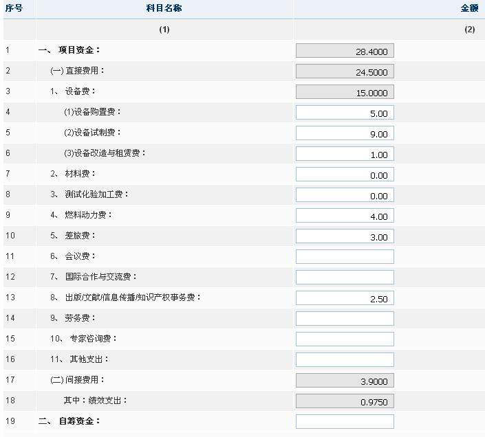Select the (二)间接费用 label

tap(77, 379)
